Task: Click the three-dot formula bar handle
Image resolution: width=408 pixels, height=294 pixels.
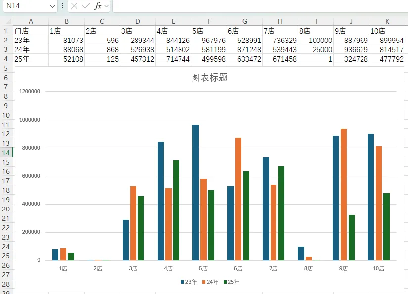Action: pos(63,6)
